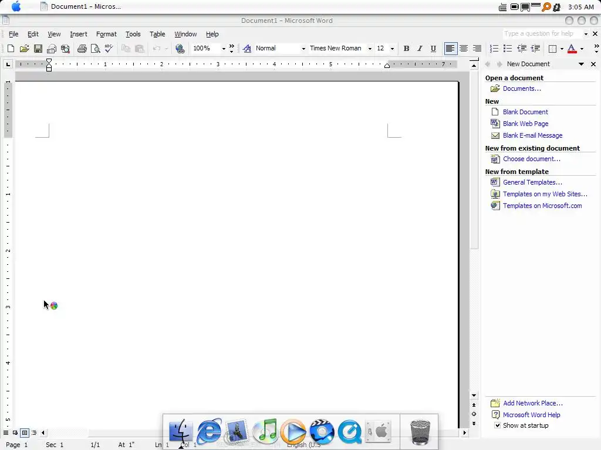Open the Insert menu
The width and height of the screenshot is (601, 450).
point(79,34)
